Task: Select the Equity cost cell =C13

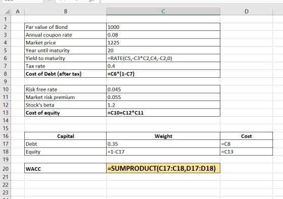Action: tap(247, 152)
